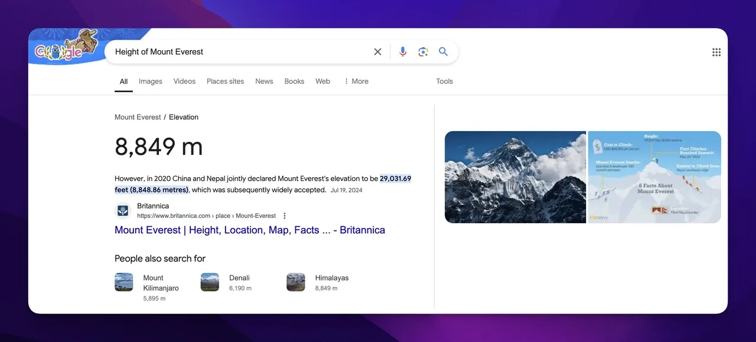Open the Denali thumbnail image
This screenshot has width=756, height=342.
click(x=210, y=282)
